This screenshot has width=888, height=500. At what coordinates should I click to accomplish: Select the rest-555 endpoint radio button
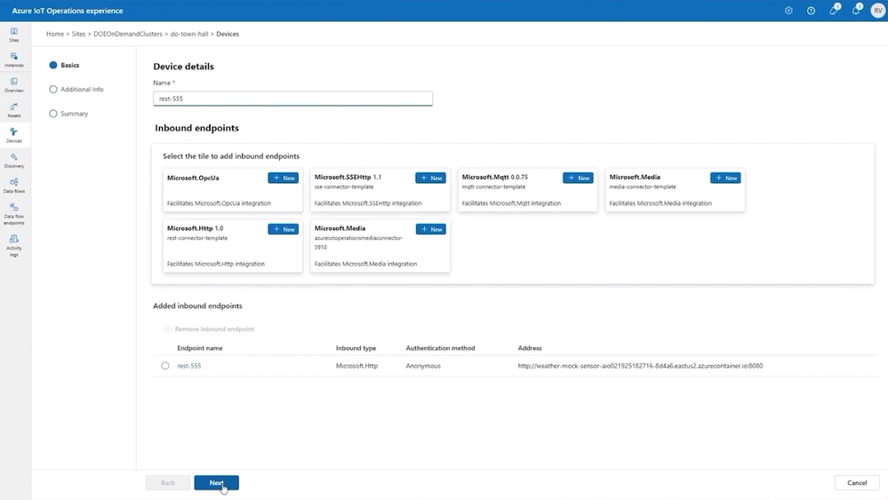coord(164,366)
